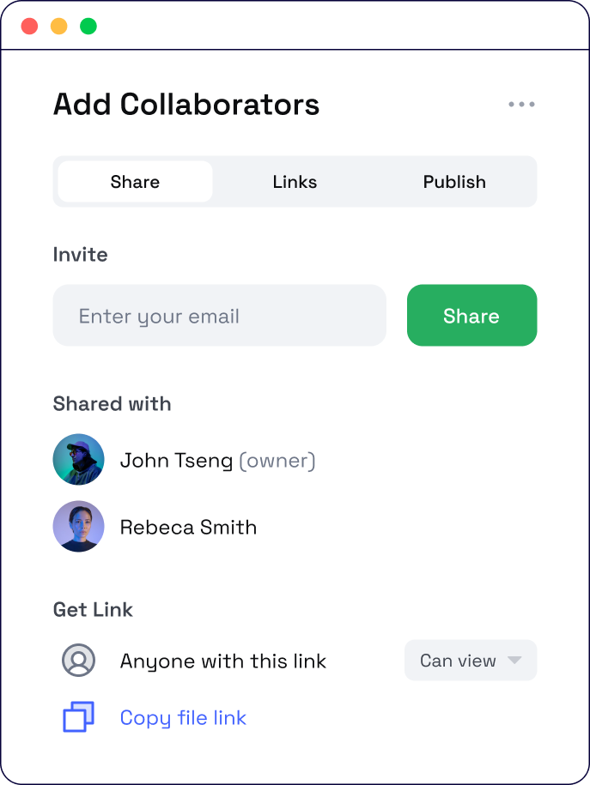590x785 pixels.
Task: Click the Can view dropdown arrow
Action: point(514,661)
